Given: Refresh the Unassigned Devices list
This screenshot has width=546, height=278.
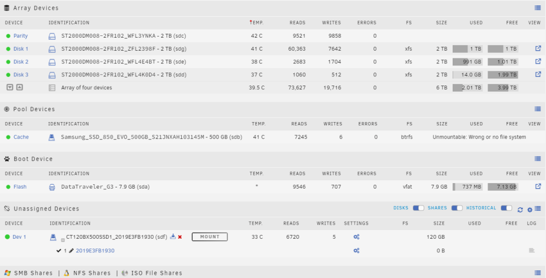Looking at the screenshot, I should click(520, 209).
